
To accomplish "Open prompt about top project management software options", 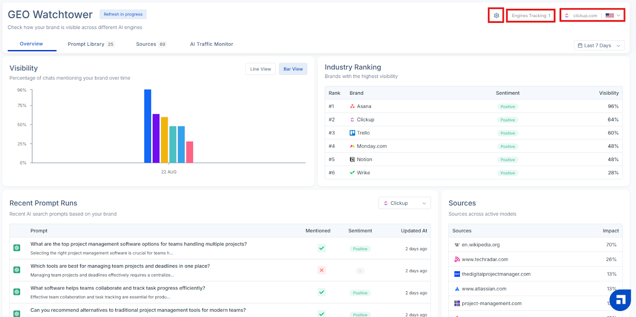I will pyautogui.click(x=139, y=244).
